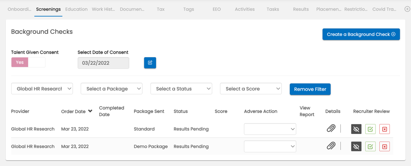Switch to the Activities tab
411x166 pixels.
(244, 9)
